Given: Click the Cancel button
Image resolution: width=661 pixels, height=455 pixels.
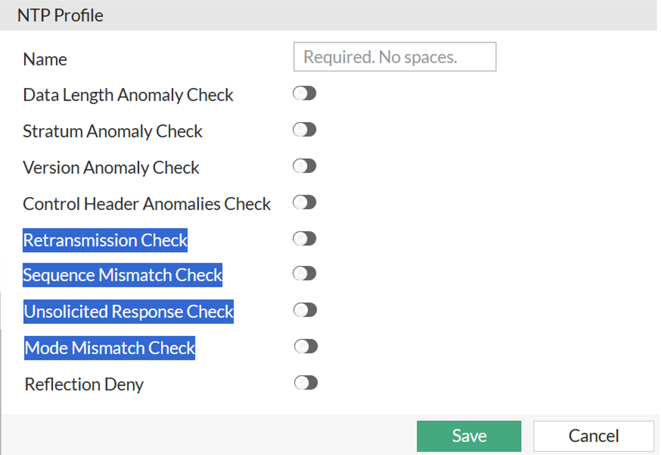Looking at the screenshot, I should point(593,436).
